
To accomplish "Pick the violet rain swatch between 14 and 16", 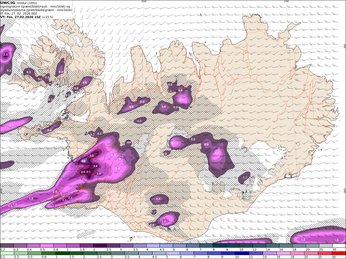I will (270, 253).
